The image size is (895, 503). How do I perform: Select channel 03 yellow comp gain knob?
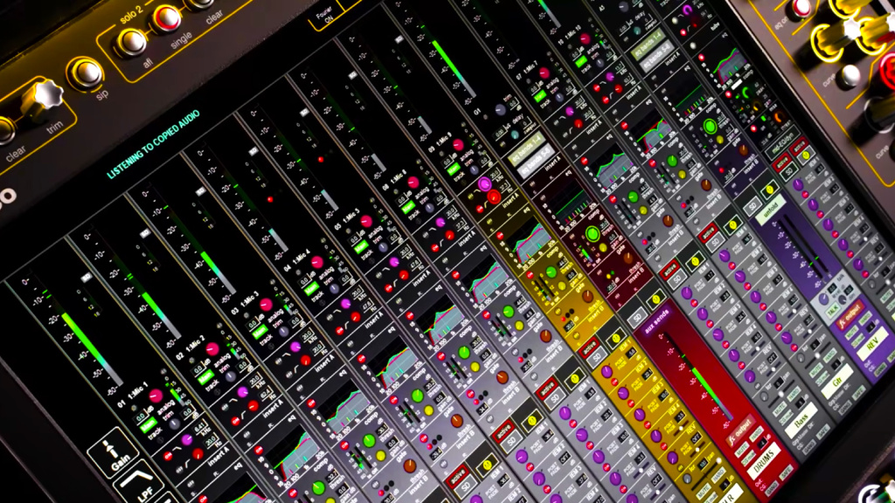point(381,456)
